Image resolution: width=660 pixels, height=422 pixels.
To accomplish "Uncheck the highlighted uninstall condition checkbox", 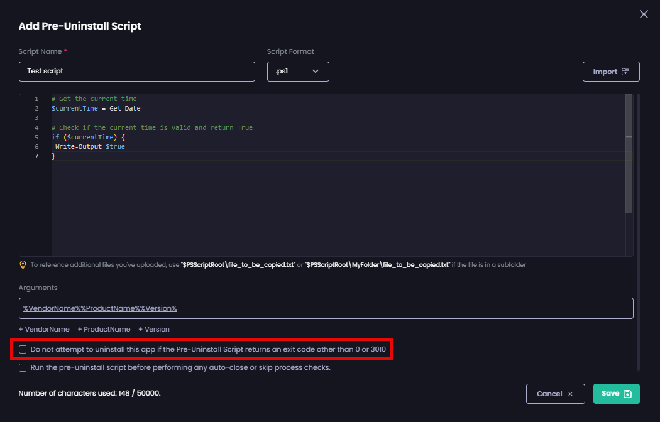I will tap(23, 349).
